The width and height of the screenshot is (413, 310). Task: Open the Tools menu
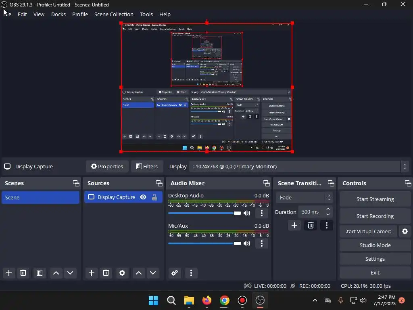click(x=146, y=14)
